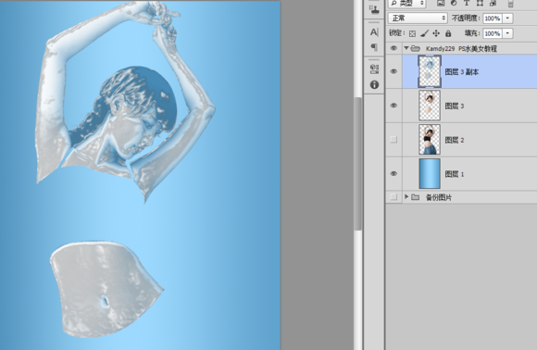Screen dimensions: 537x350
Task: Click the 图层 3 副本 layer thumbnail
Action: point(430,71)
